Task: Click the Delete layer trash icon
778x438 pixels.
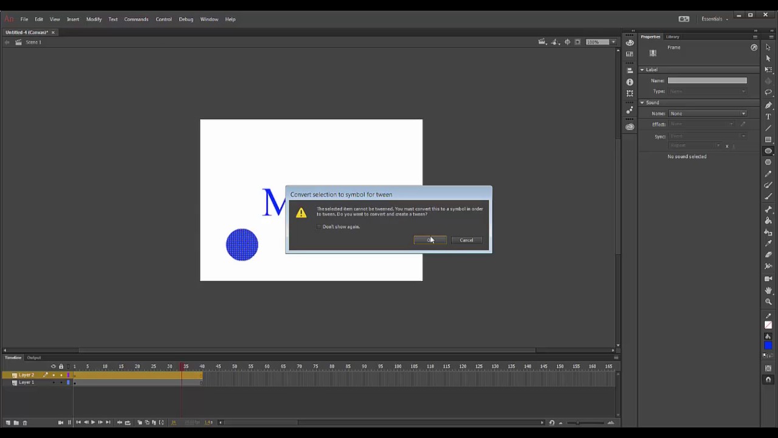Action: pos(24,422)
